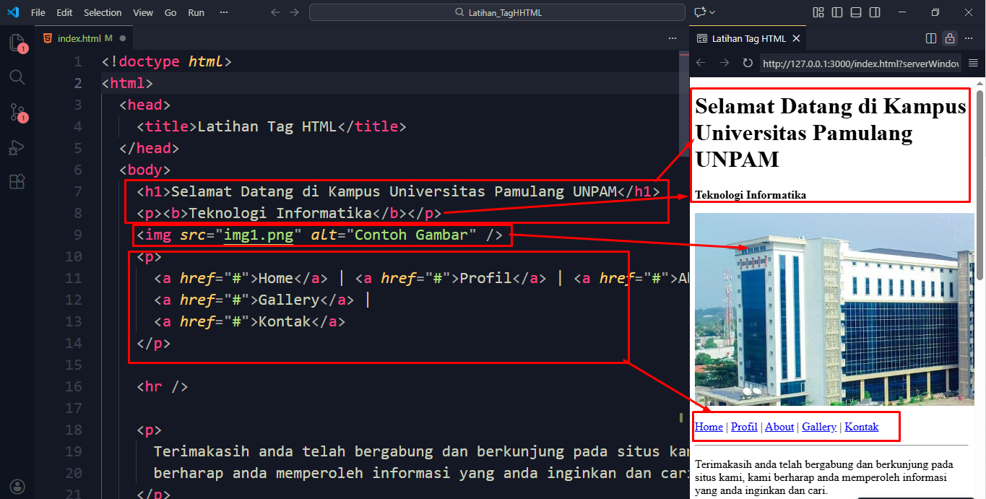Expand the hidden menu bar items ellipsis
The width and height of the screenshot is (986, 499).
click(x=224, y=12)
